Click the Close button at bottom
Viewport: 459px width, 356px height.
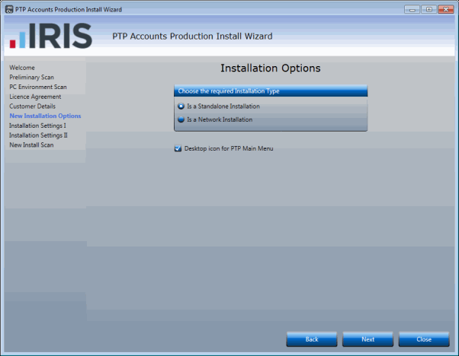click(x=424, y=339)
